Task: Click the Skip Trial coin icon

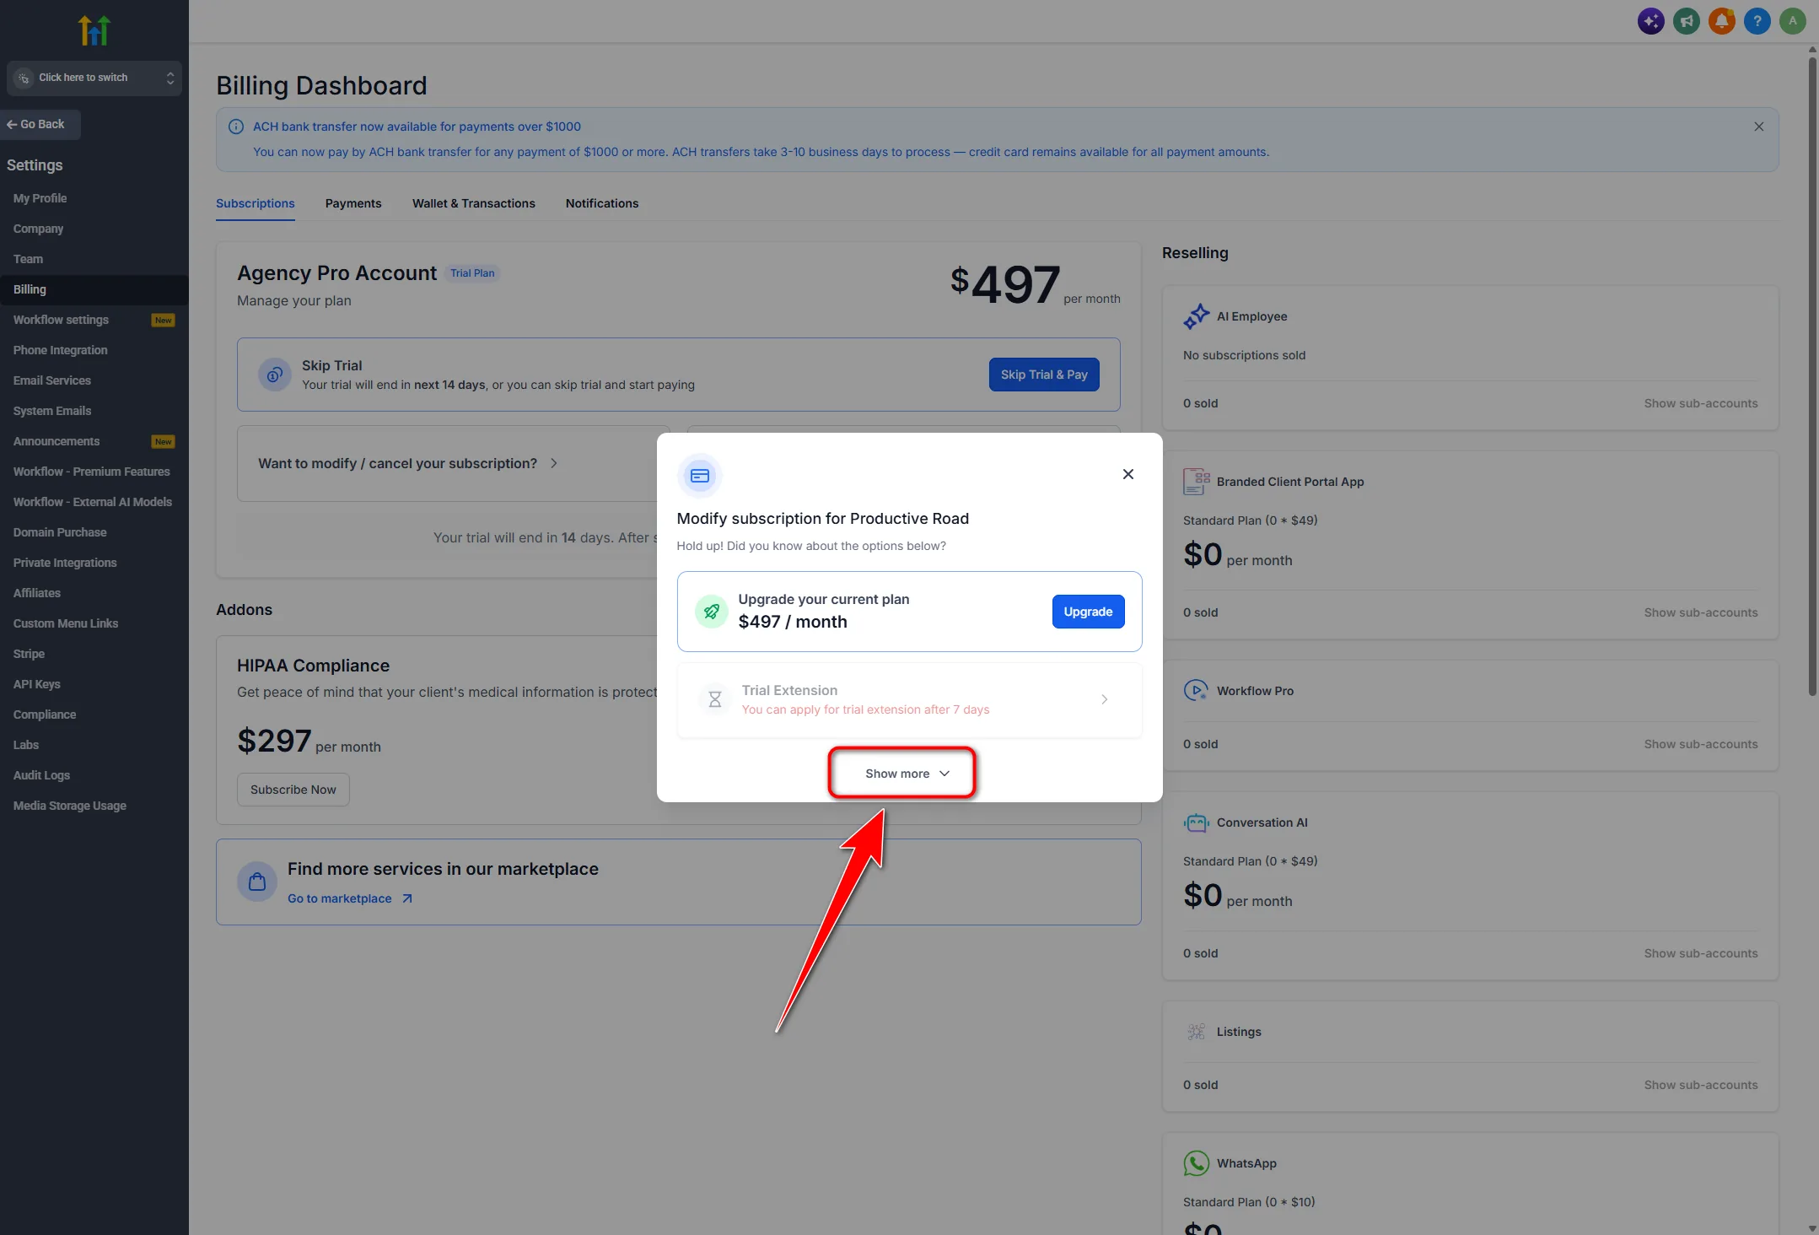Action: coord(275,375)
